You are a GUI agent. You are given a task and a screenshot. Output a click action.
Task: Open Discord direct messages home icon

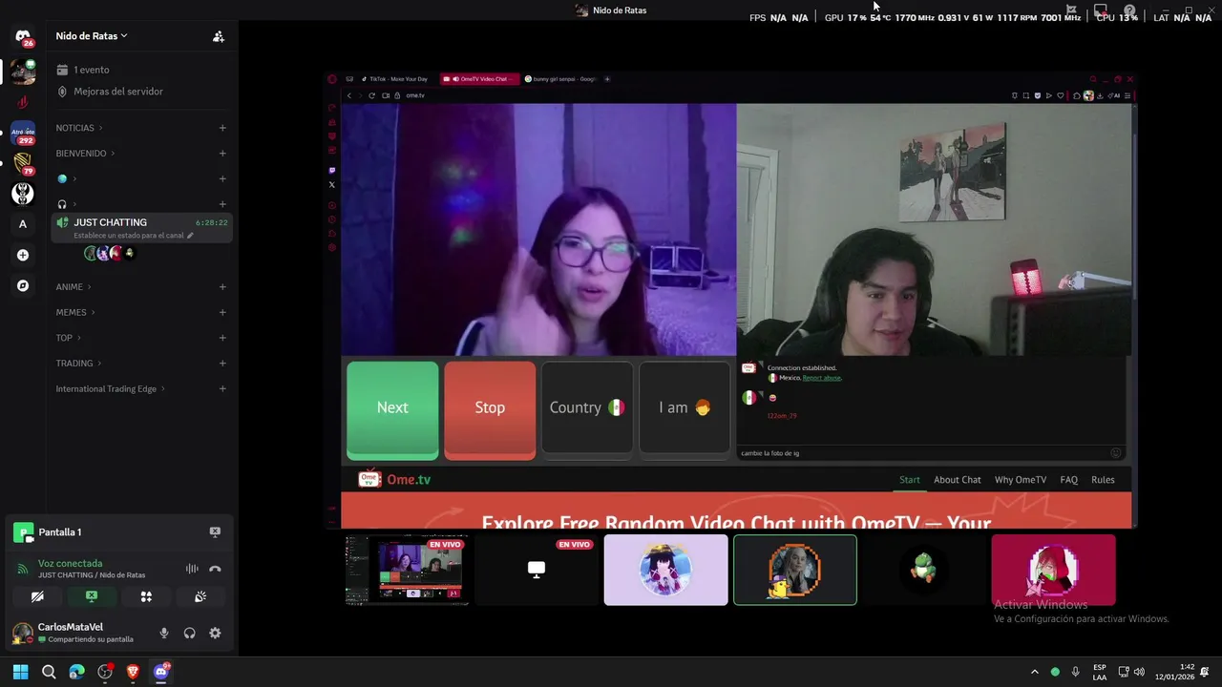[23, 36]
